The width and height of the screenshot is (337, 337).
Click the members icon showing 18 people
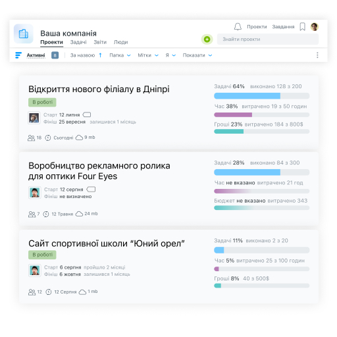pyautogui.click(x=31, y=138)
